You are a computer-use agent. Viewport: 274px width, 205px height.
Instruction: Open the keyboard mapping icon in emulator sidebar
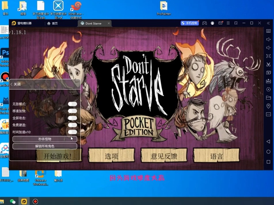click(269, 31)
